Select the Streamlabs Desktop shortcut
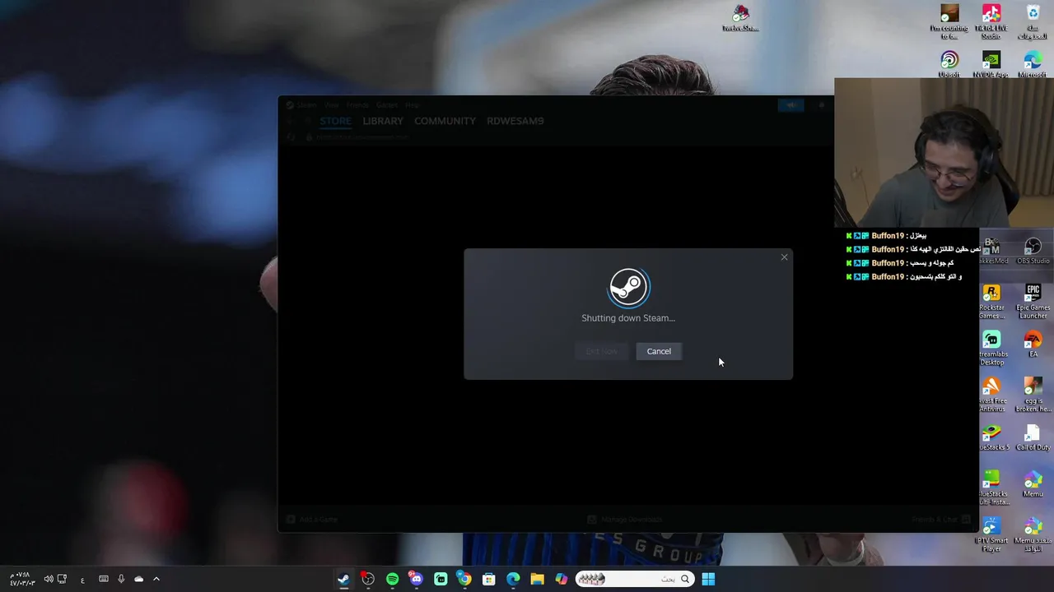This screenshot has height=592, width=1054. click(x=991, y=349)
